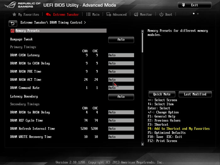Image resolution: width=220 pixels, height=165 pixels.
Task: Select the DRAM CAS# Latency input field
Action: [121, 55]
